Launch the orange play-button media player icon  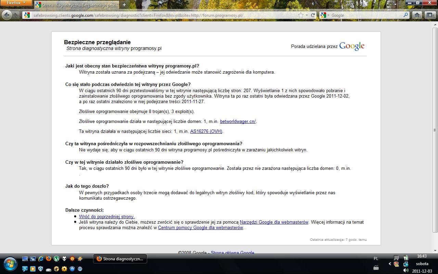pyautogui.click(x=33, y=269)
